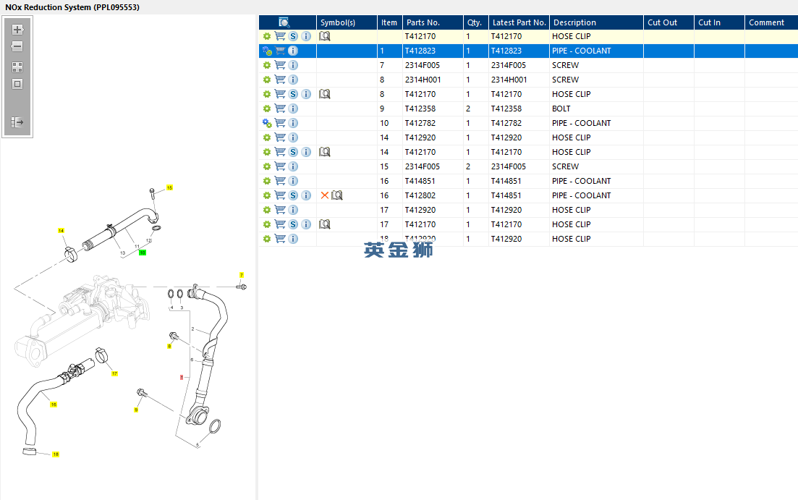Viewport: 798px width, 500px height.
Task: Click the search list icon in table header
Action: [x=284, y=22]
